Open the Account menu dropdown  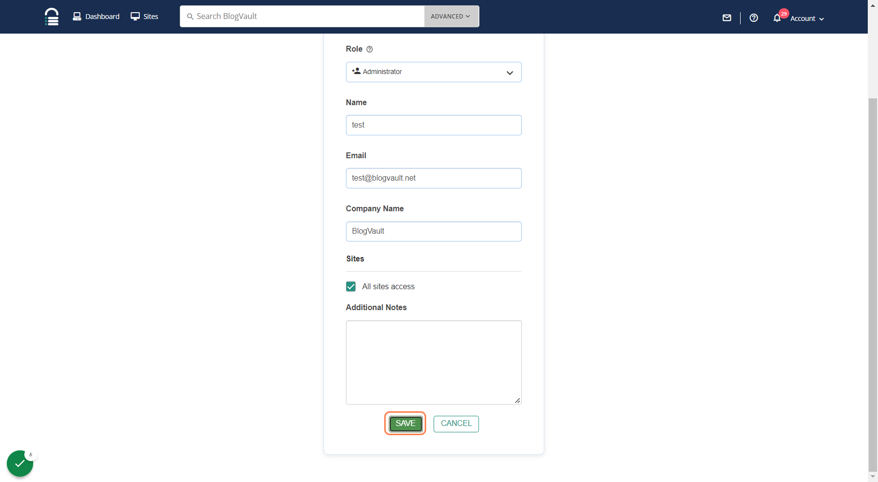[807, 19]
